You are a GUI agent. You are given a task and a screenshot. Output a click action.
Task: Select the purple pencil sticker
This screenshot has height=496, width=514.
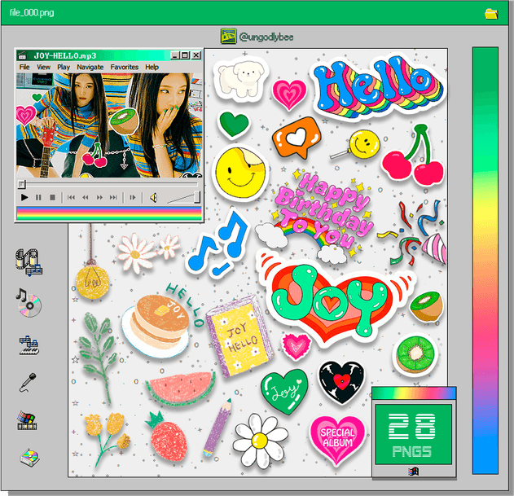[217, 428]
